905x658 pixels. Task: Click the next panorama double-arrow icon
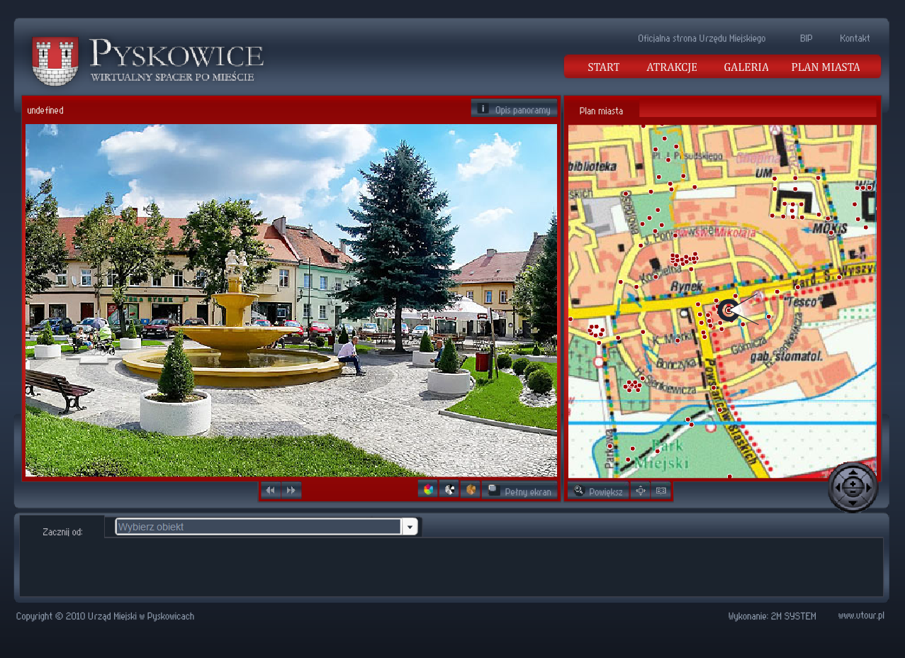291,489
